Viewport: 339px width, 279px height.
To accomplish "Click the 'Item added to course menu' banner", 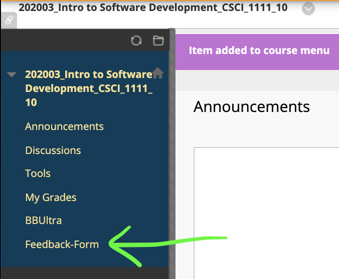I will pyautogui.click(x=259, y=50).
